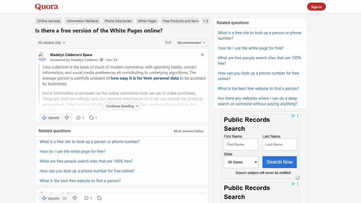This screenshot has width=361, height=203.
Task: Click the Quora logo
Action: (46, 7)
